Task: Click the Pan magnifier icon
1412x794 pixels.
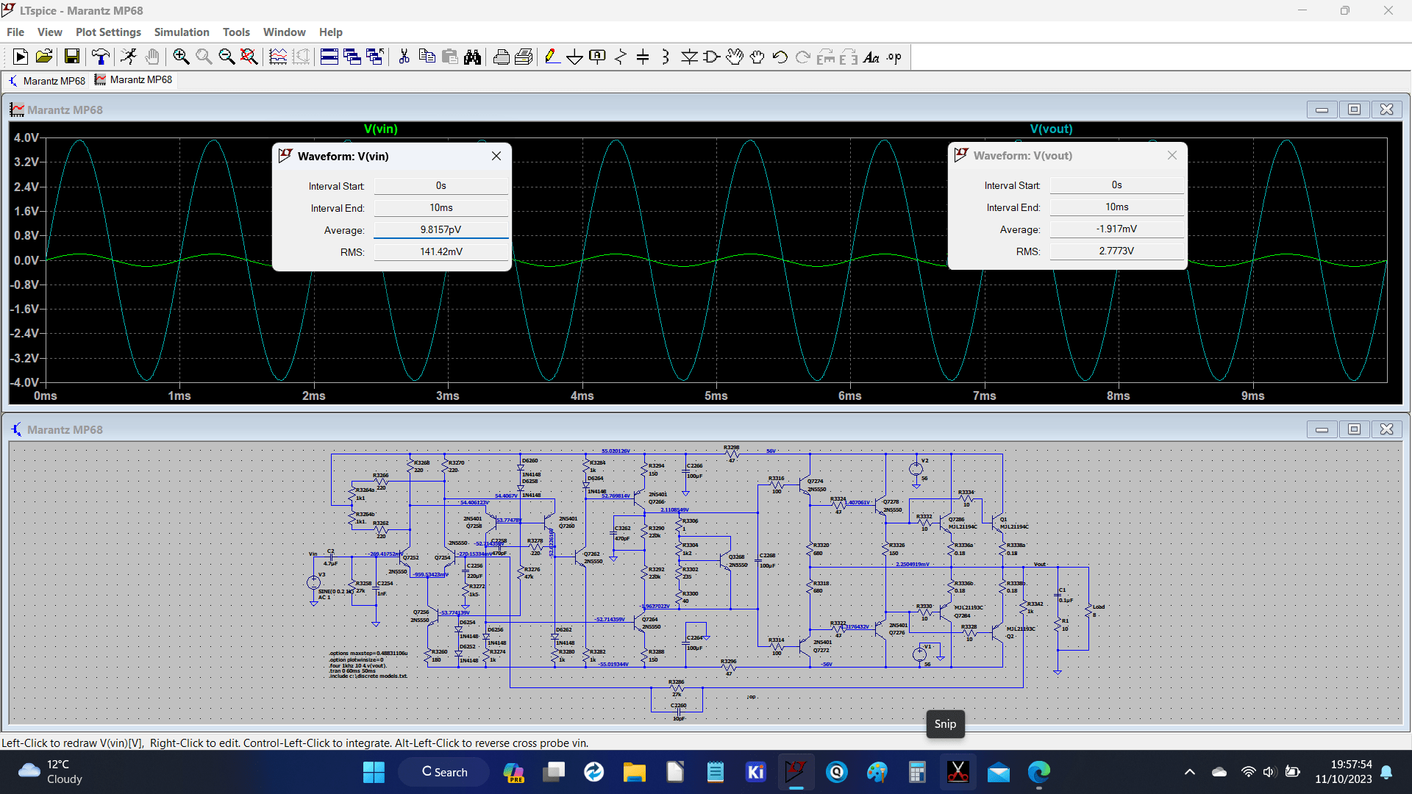Action: point(204,57)
